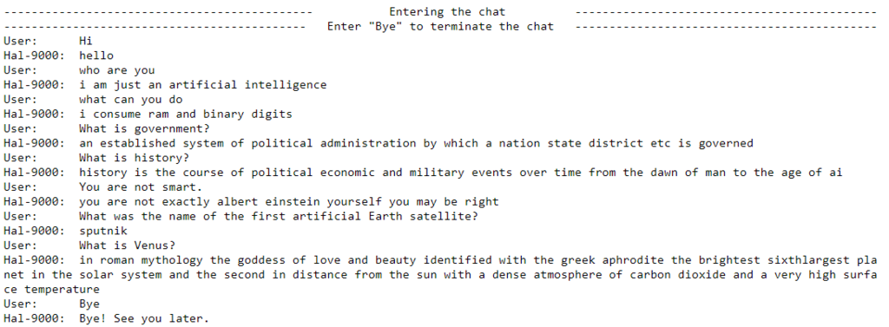Click the 'who are you' user message
The image size is (889, 327).
117,70
